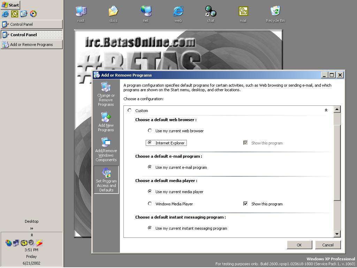This screenshot has width=357, height=268.
Task: Switch to Add or Remove Programs taskbar button
Action: click(x=32, y=45)
